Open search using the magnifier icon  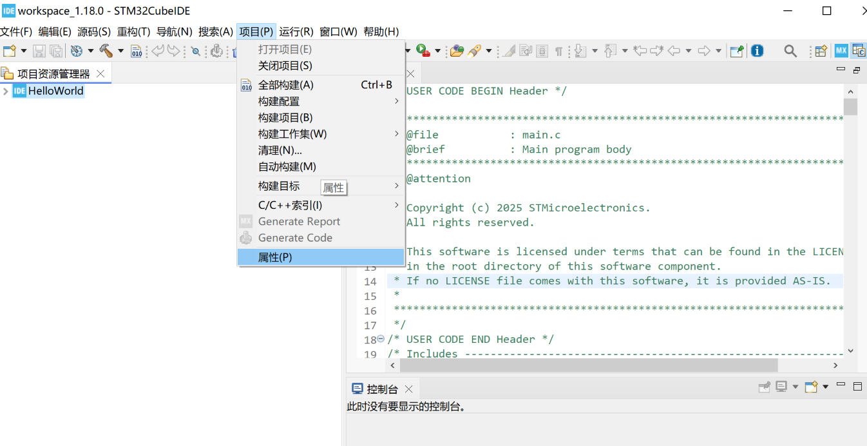click(790, 50)
